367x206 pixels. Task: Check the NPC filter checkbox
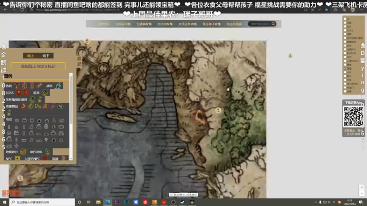[x=345, y=57]
